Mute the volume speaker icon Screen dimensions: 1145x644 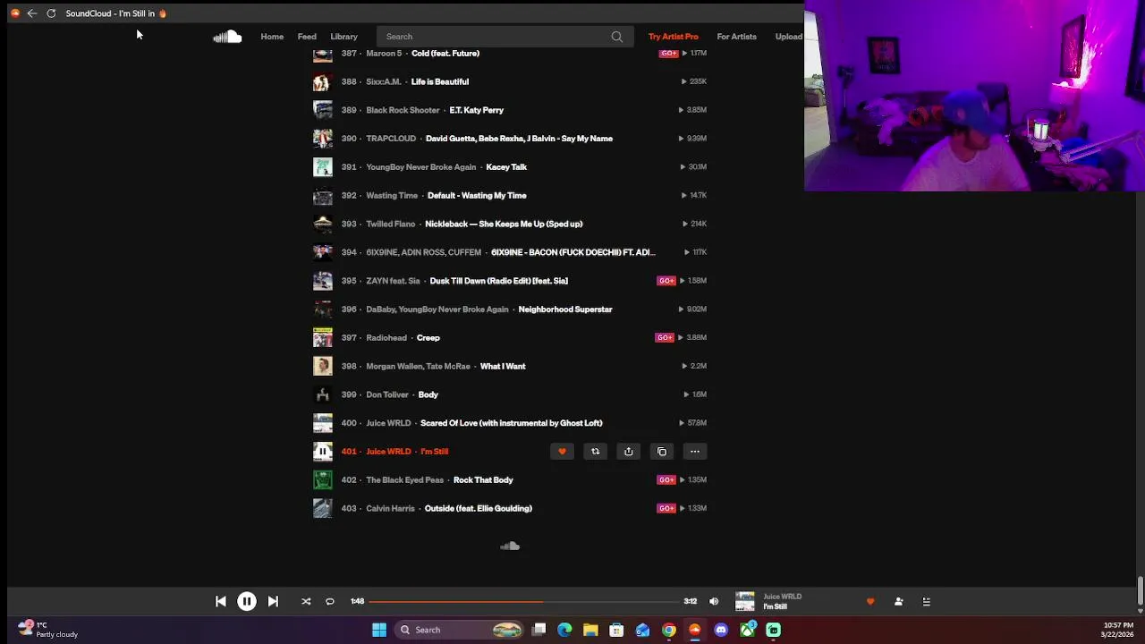tap(714, 602)
